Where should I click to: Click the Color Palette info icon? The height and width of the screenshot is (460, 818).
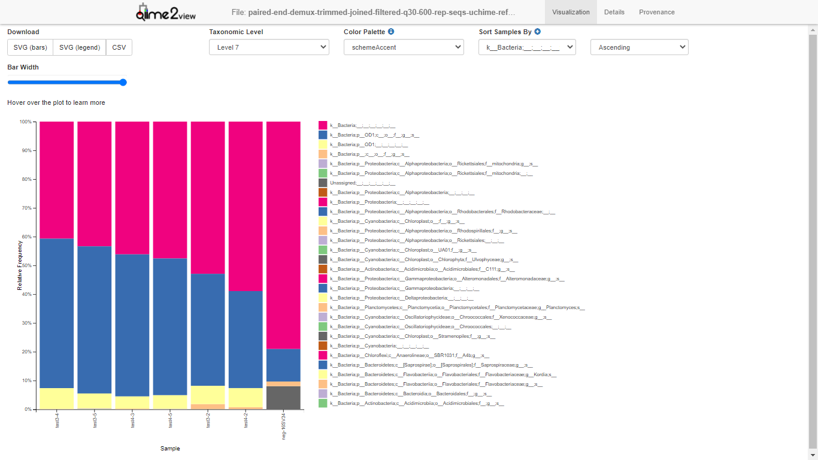pyautogui.click(x=391, y=32)
